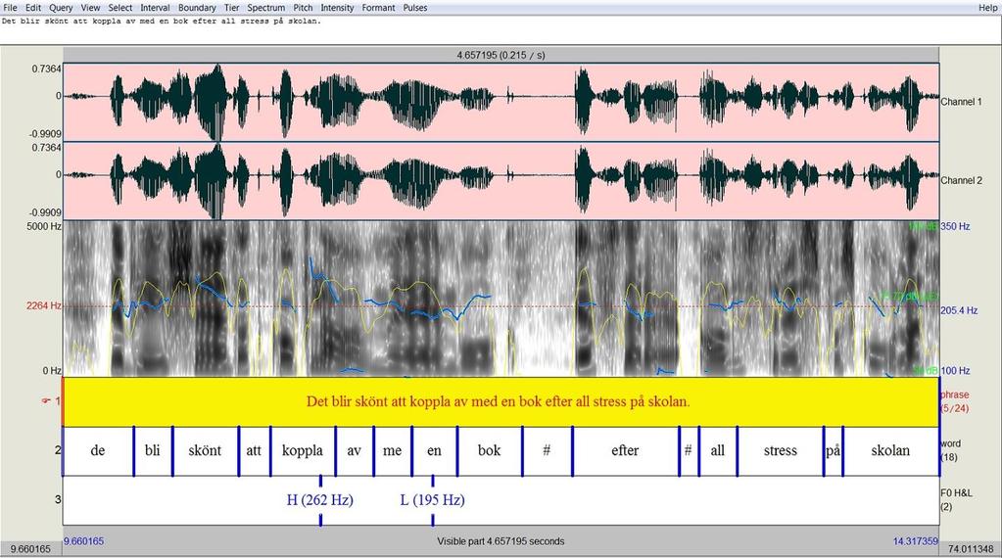Select the pause interval "#" after efter
Screen dimensions: 1002x558
pyautogui.click(x=689, y=450)
